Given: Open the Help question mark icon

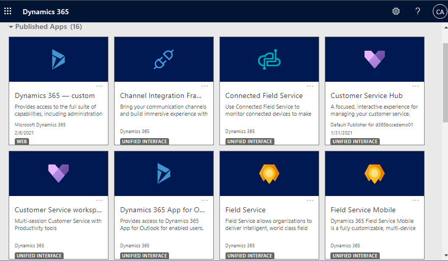Looking at the screenshot, I should [x=417, y=11].
